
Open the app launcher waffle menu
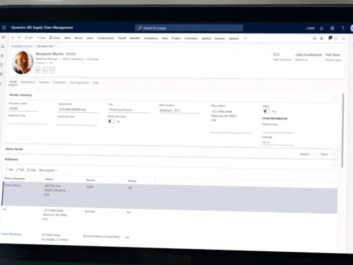coord(4,28)
